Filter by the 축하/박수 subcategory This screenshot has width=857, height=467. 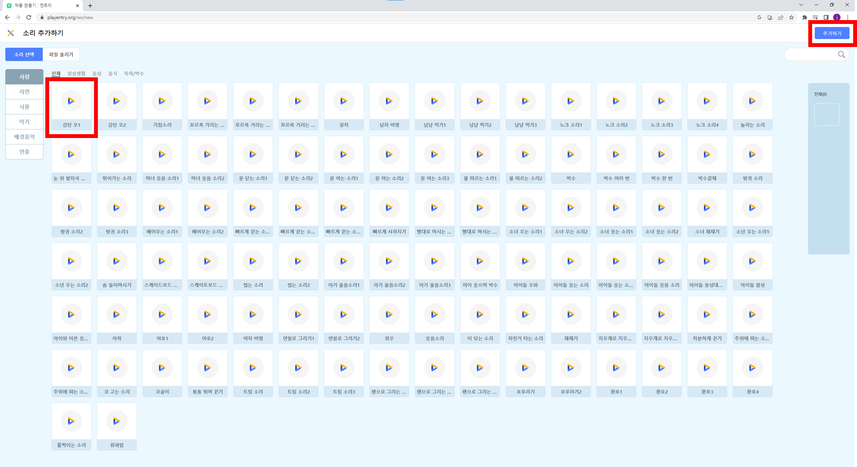(134, 73)
